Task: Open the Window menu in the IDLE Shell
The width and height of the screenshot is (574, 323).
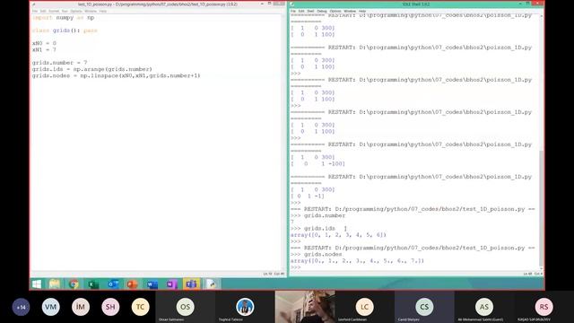Action: (x=350, y=12)
